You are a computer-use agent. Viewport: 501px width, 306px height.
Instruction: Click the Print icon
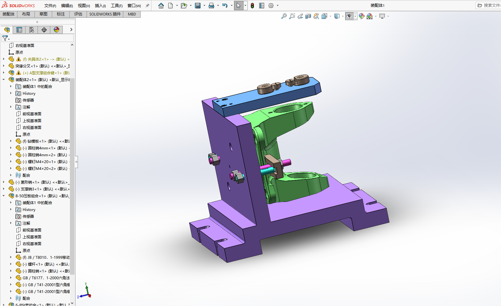[211, 6]
